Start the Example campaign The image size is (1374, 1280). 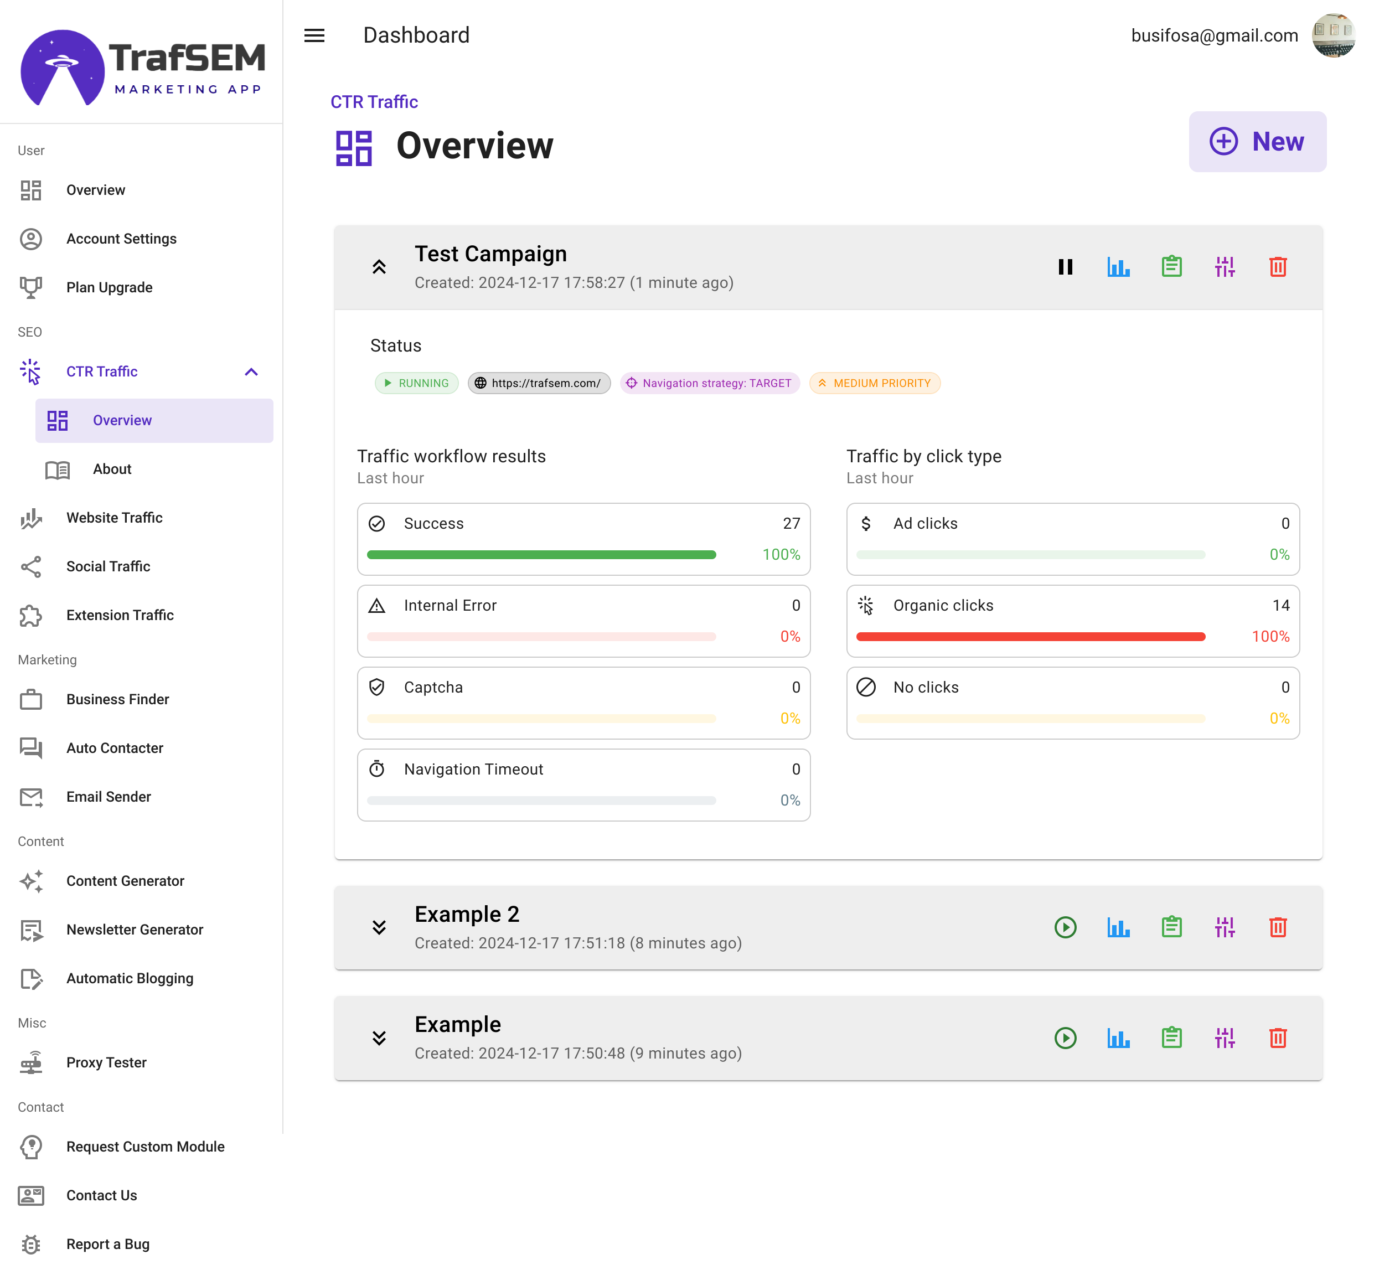[x=1065, y=1038]
